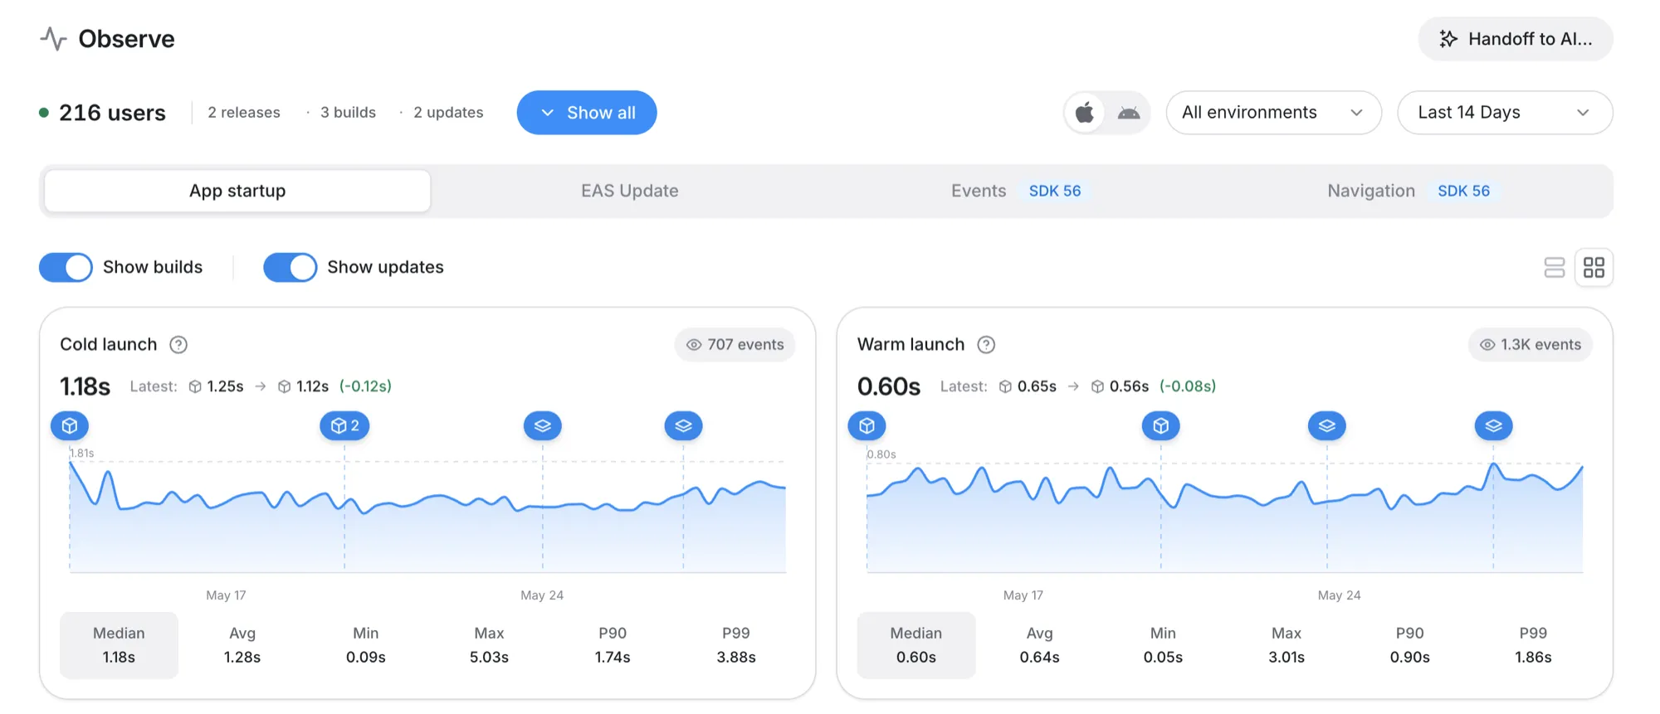Click the 2 updates text
1660x714 pixels.
448,113
